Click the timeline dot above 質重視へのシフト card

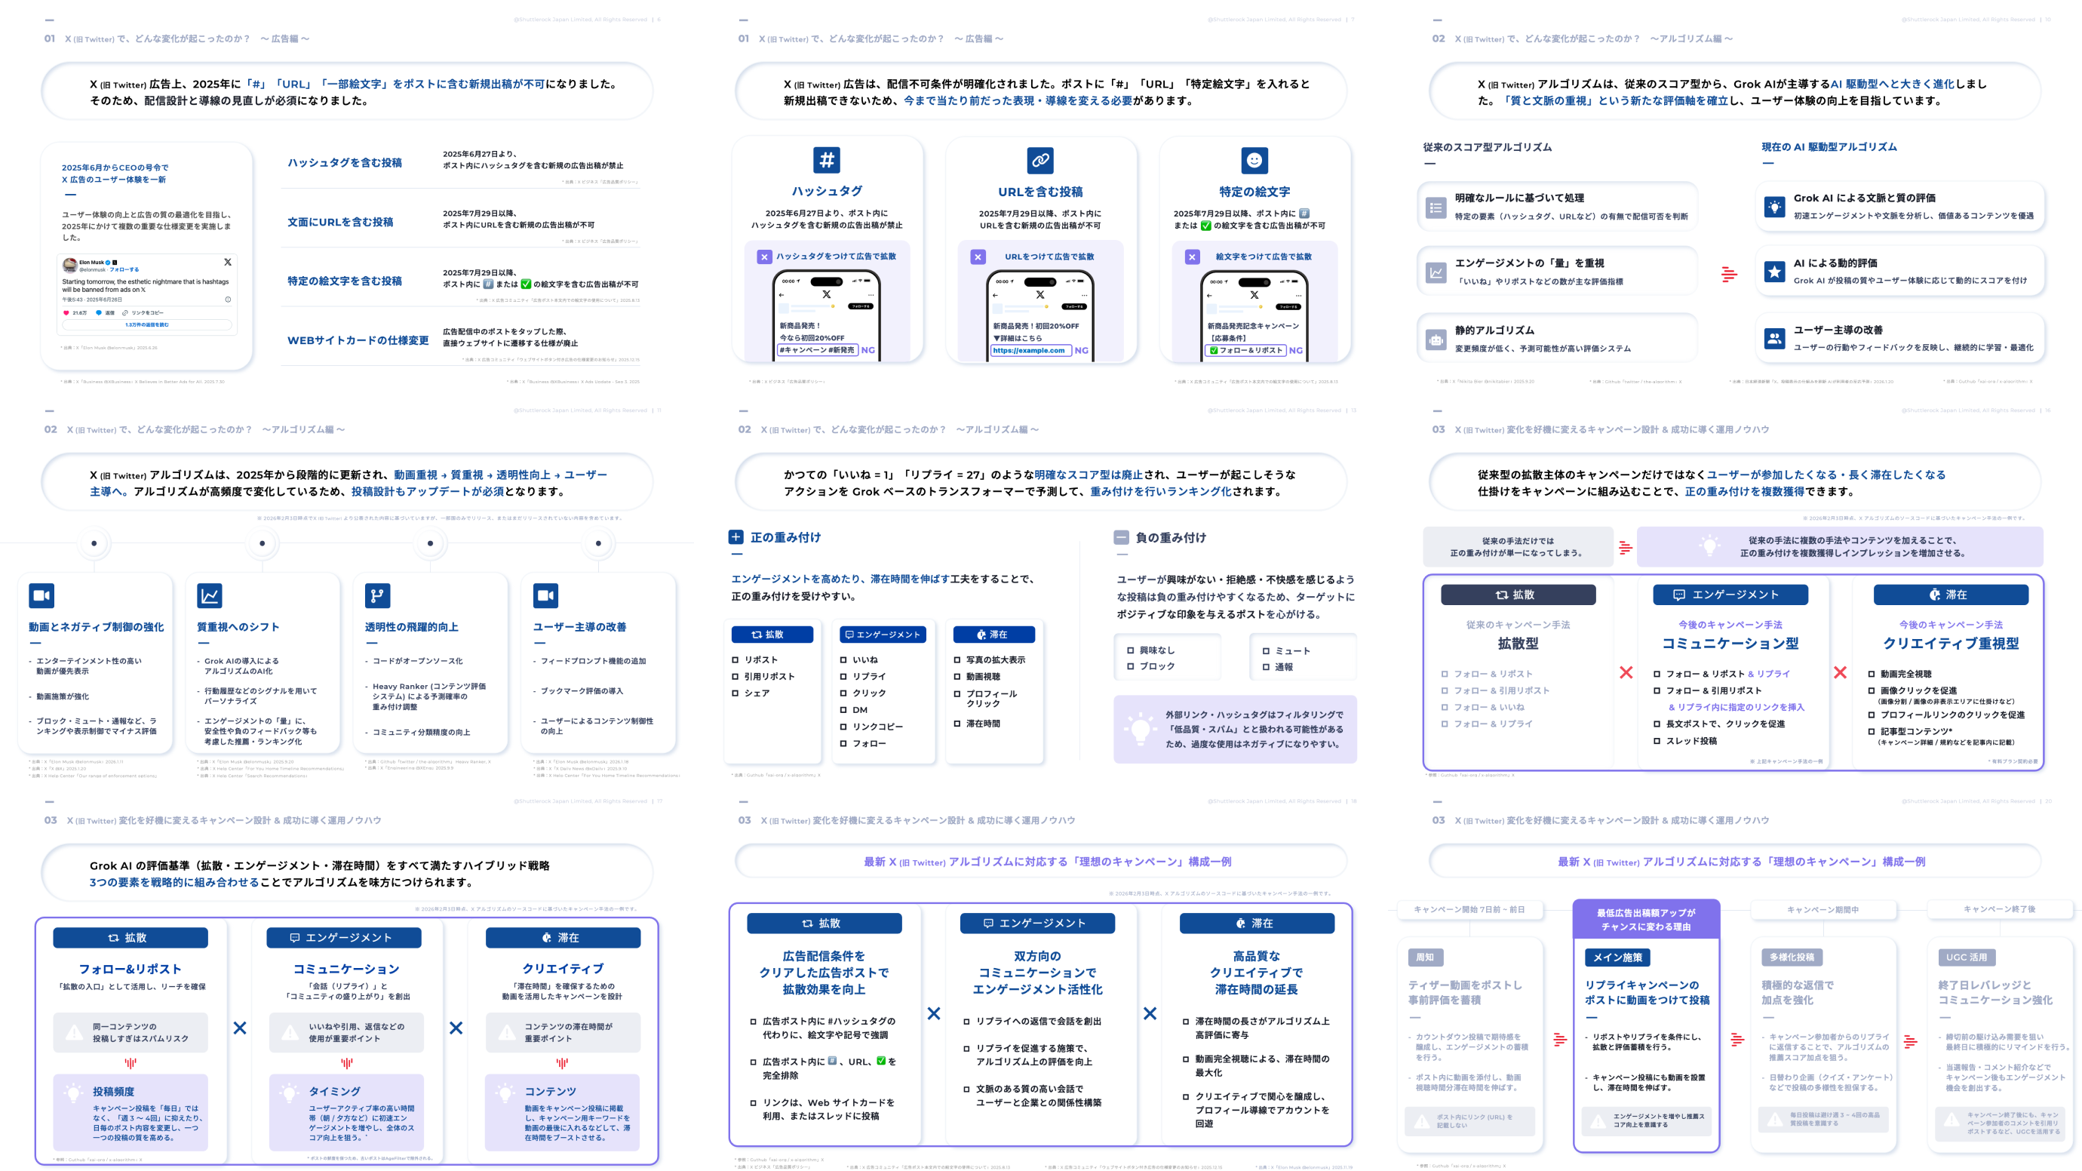pyautogui.click(x=262, y=543)
